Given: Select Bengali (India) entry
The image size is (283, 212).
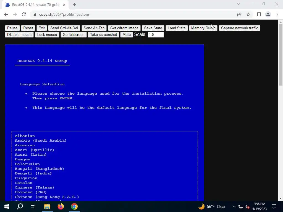Looking at the screenshot, I should coord(33,173).
